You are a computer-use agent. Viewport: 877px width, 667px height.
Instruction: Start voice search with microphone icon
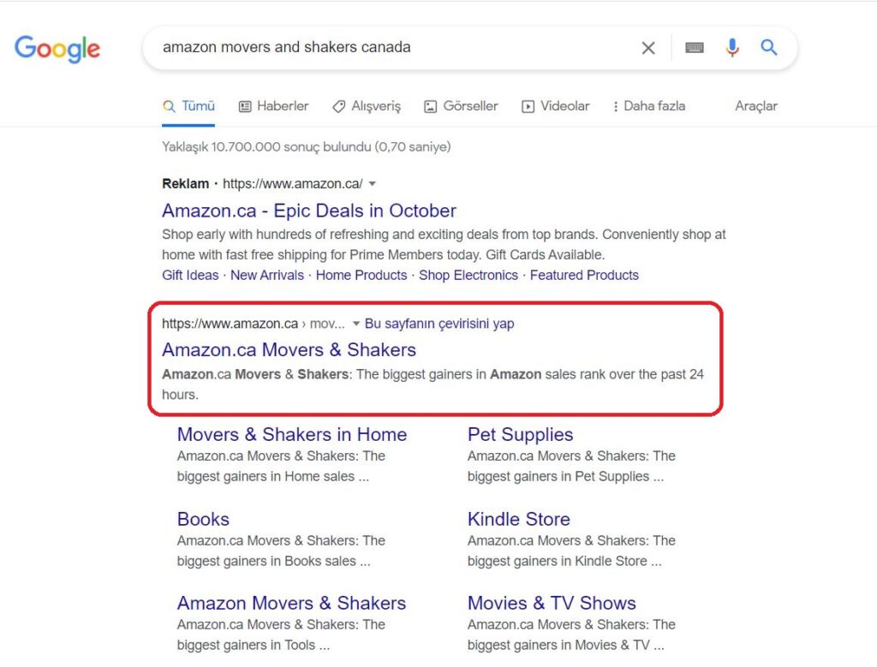[x=732, y=48]
